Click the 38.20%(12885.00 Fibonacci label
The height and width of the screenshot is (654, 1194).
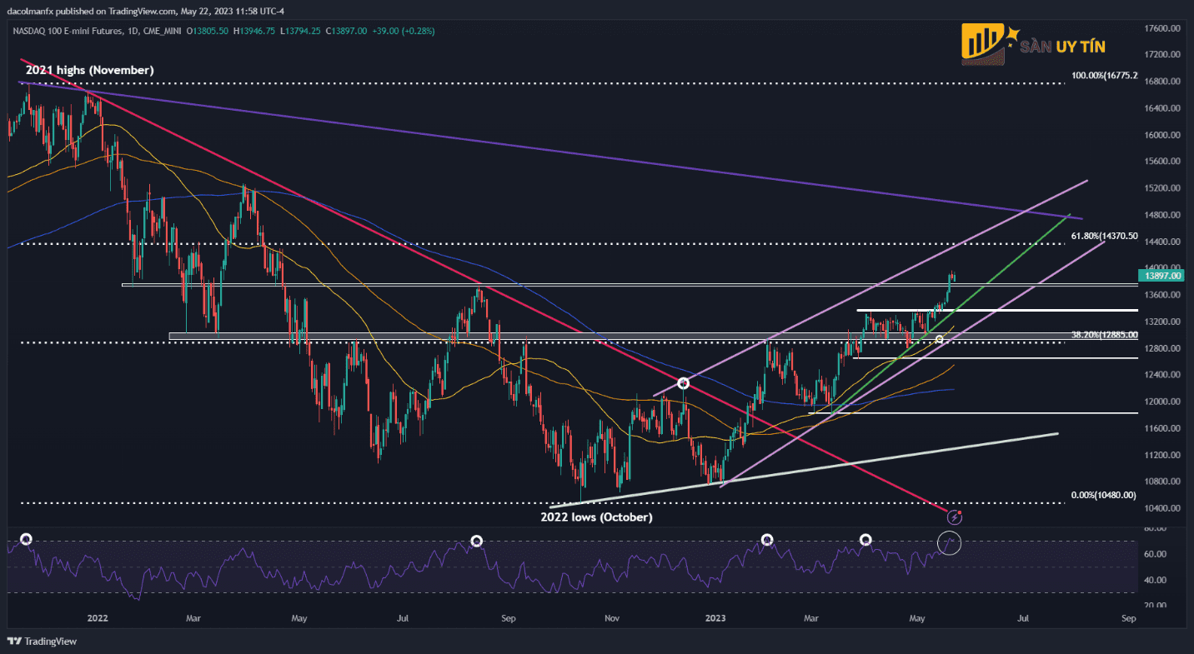click(1106, 334)
